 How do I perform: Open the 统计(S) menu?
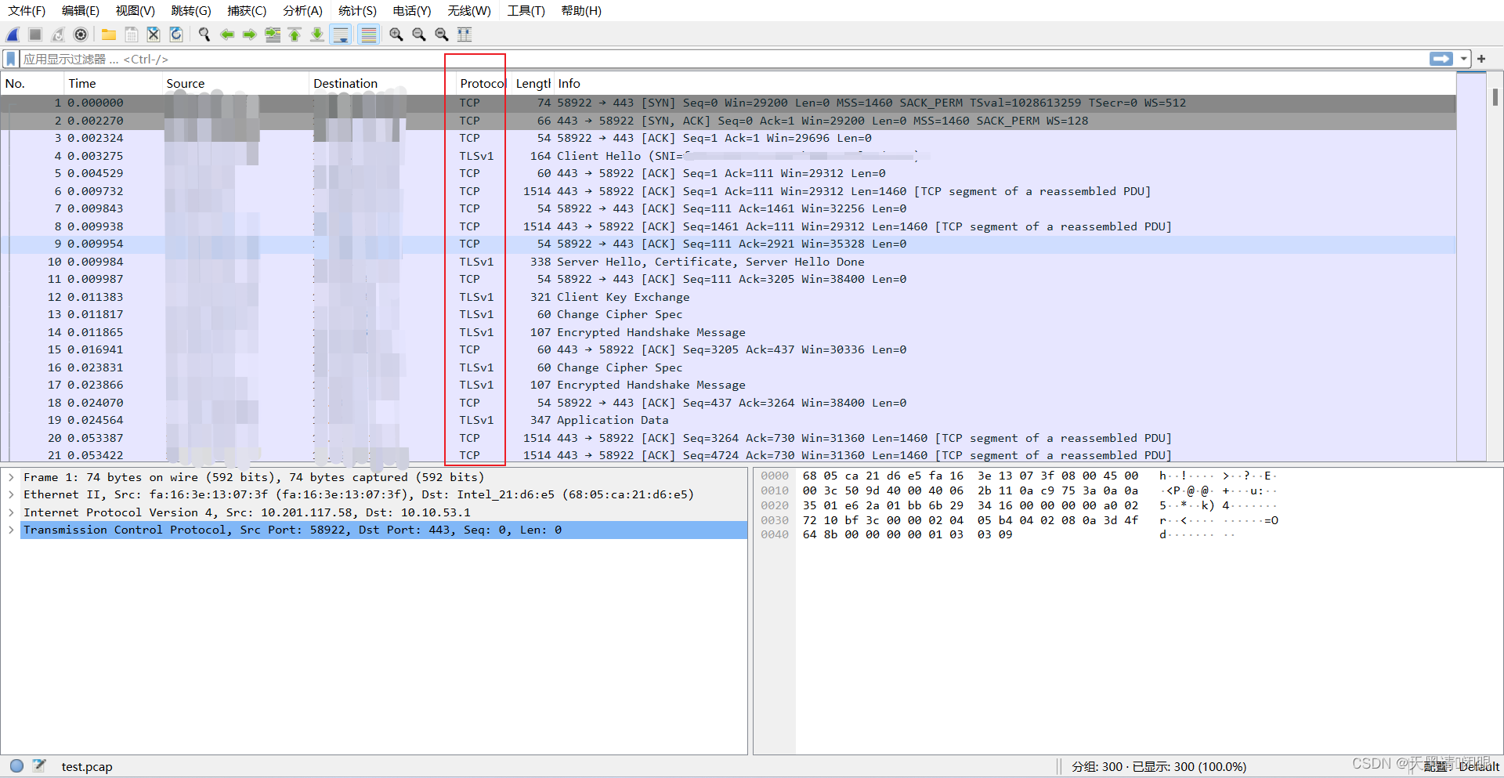(357, 11)
